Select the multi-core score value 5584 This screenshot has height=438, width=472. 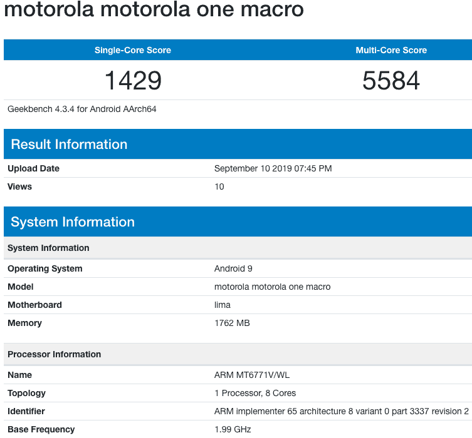click(x=391, y=81)
